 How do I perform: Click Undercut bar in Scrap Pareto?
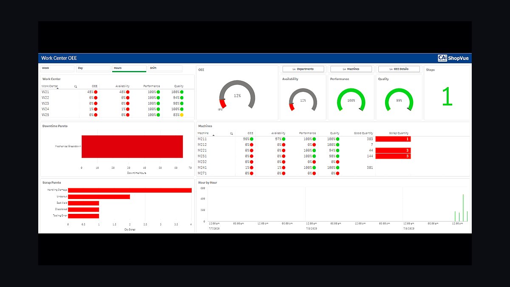tap(99, 196)
